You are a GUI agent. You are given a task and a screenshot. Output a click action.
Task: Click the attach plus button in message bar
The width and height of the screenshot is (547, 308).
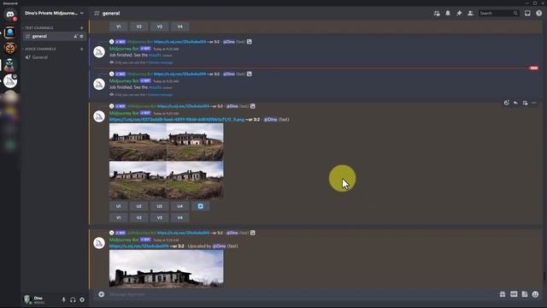click(x=101, y=294)
